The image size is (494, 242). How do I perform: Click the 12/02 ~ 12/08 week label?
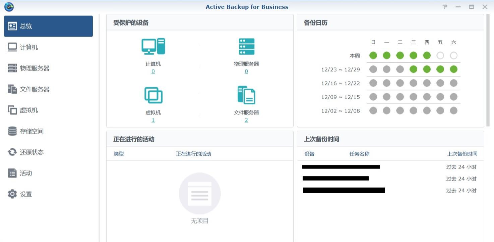pyautogui.click(x=341, y=111)
